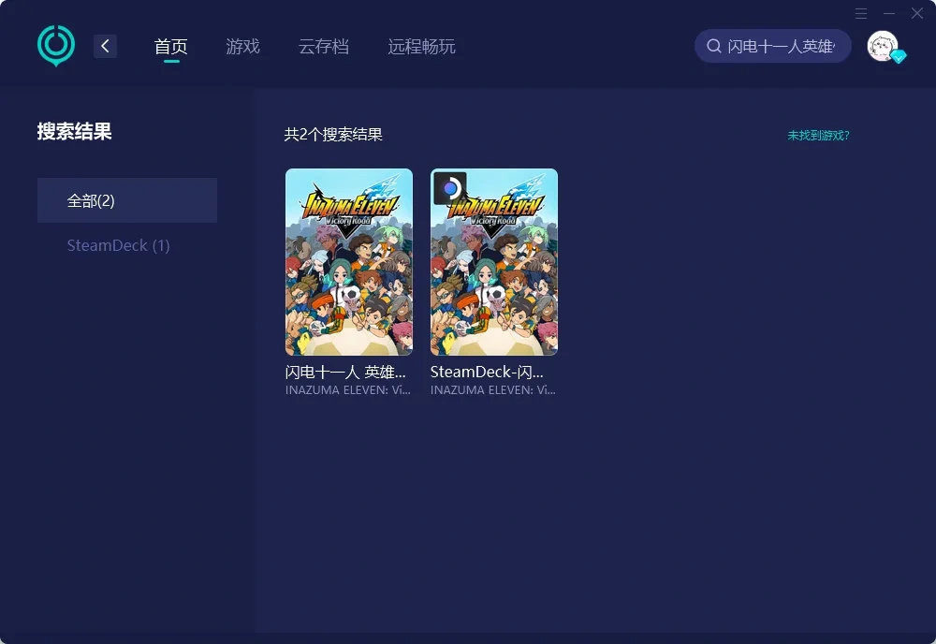Filter results by SteamDeck (1)
936x644 pixels.
(x=118, y=245)
